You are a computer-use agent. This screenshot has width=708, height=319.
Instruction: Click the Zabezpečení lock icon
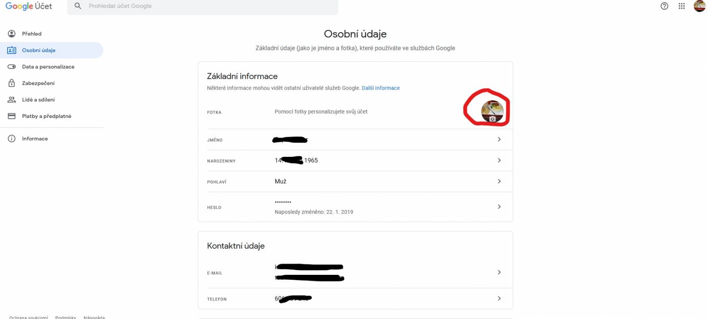12,83
